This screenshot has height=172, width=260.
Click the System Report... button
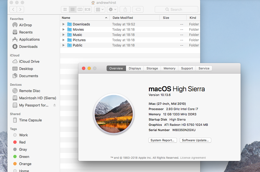pyautogui.click(x=163, y=140)
